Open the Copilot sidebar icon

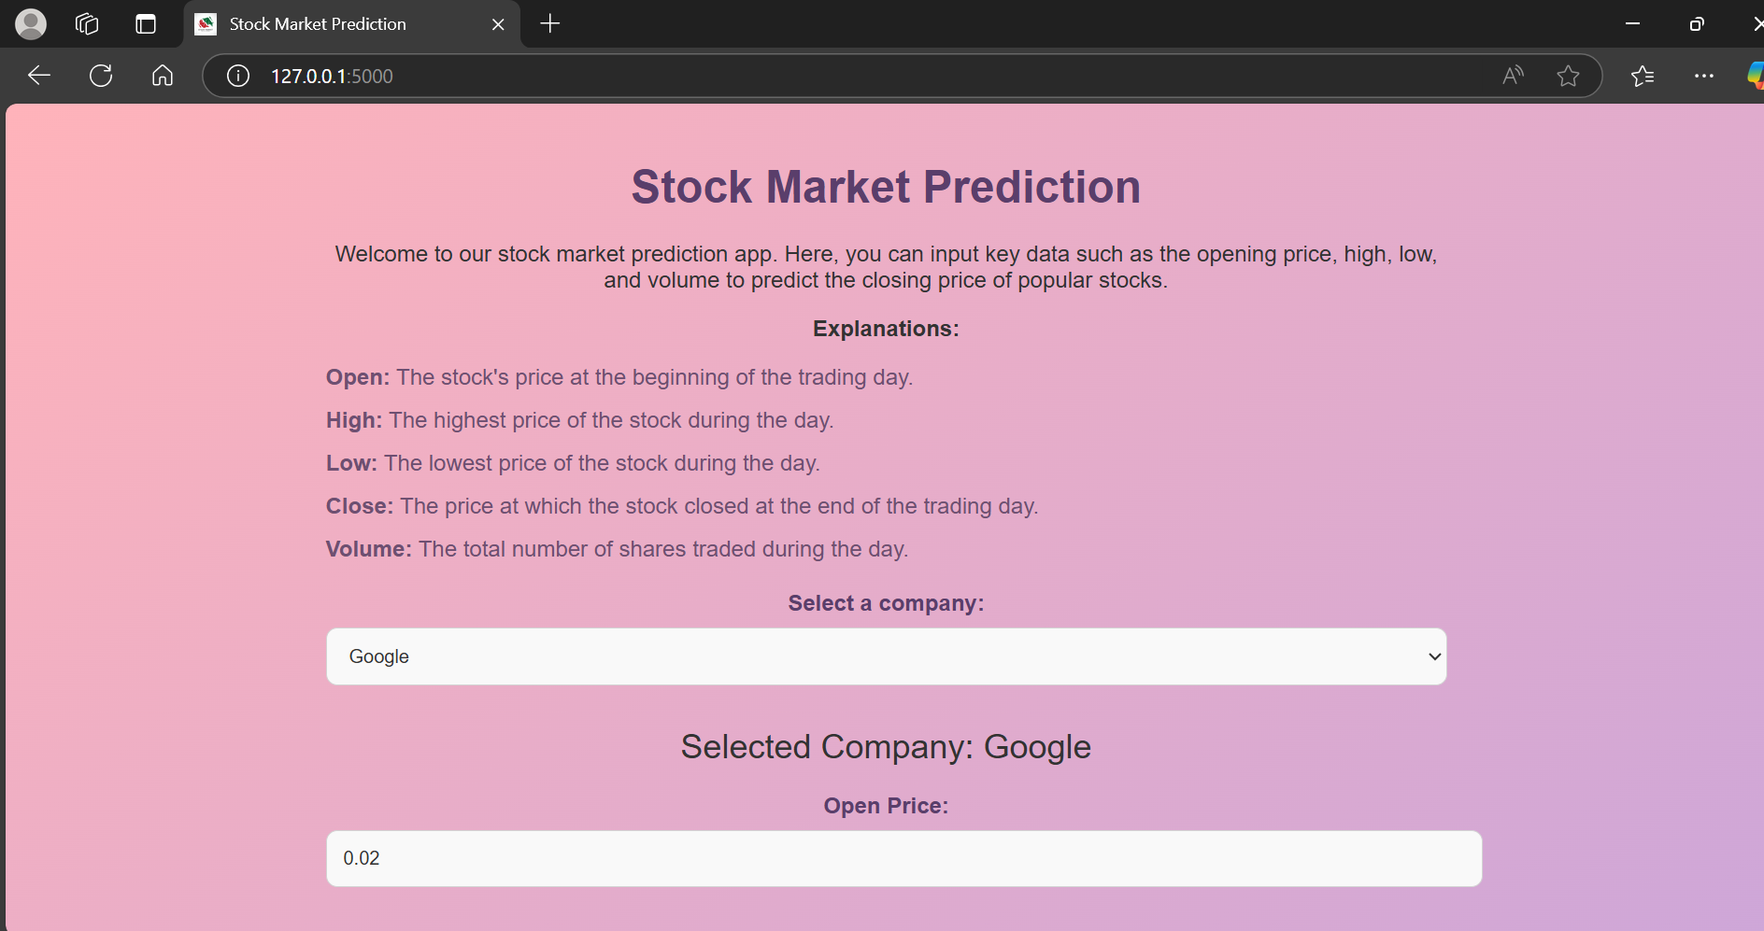click(1755, 76)
